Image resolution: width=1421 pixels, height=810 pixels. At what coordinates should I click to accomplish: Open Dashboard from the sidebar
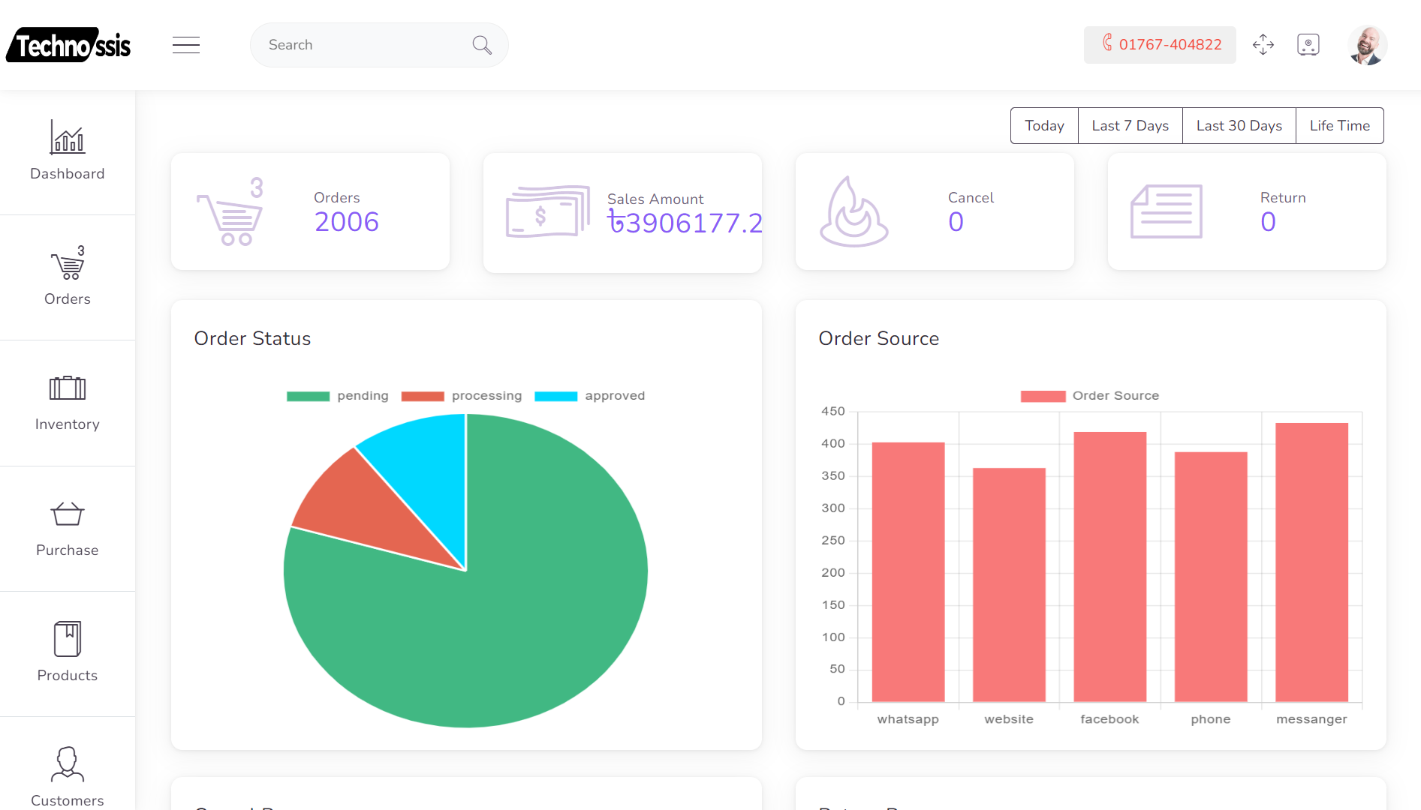tap(68, 151)
